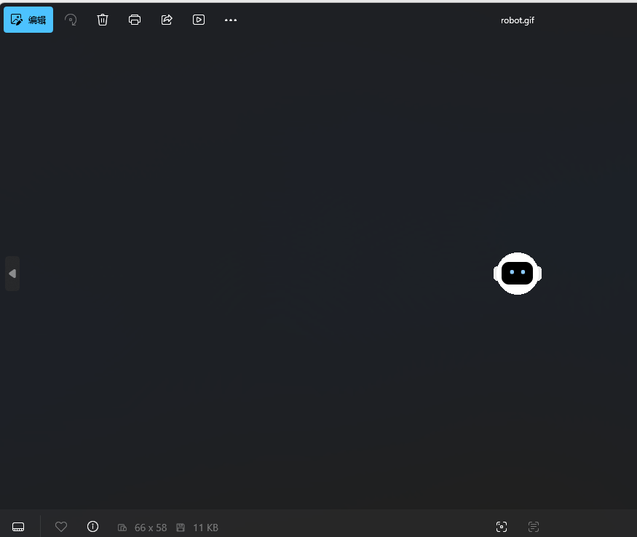This screenshot has height=537, width=637.
Task: Click the rotate image icon
Action: point(71,20)
